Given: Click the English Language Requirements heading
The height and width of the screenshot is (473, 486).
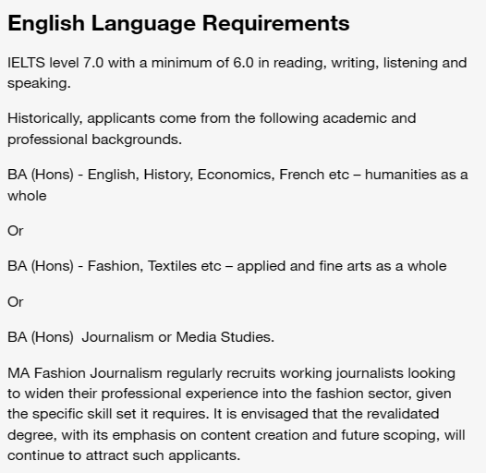Looking at the screenshot, I should 178,23.
